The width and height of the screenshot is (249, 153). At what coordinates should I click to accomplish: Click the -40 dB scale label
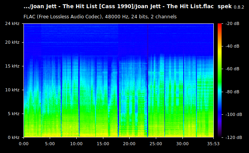[232, 46]
